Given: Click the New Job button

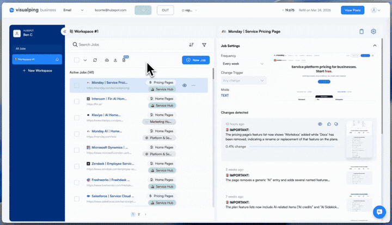Looking at the screenshot, I should pos(196,60).
